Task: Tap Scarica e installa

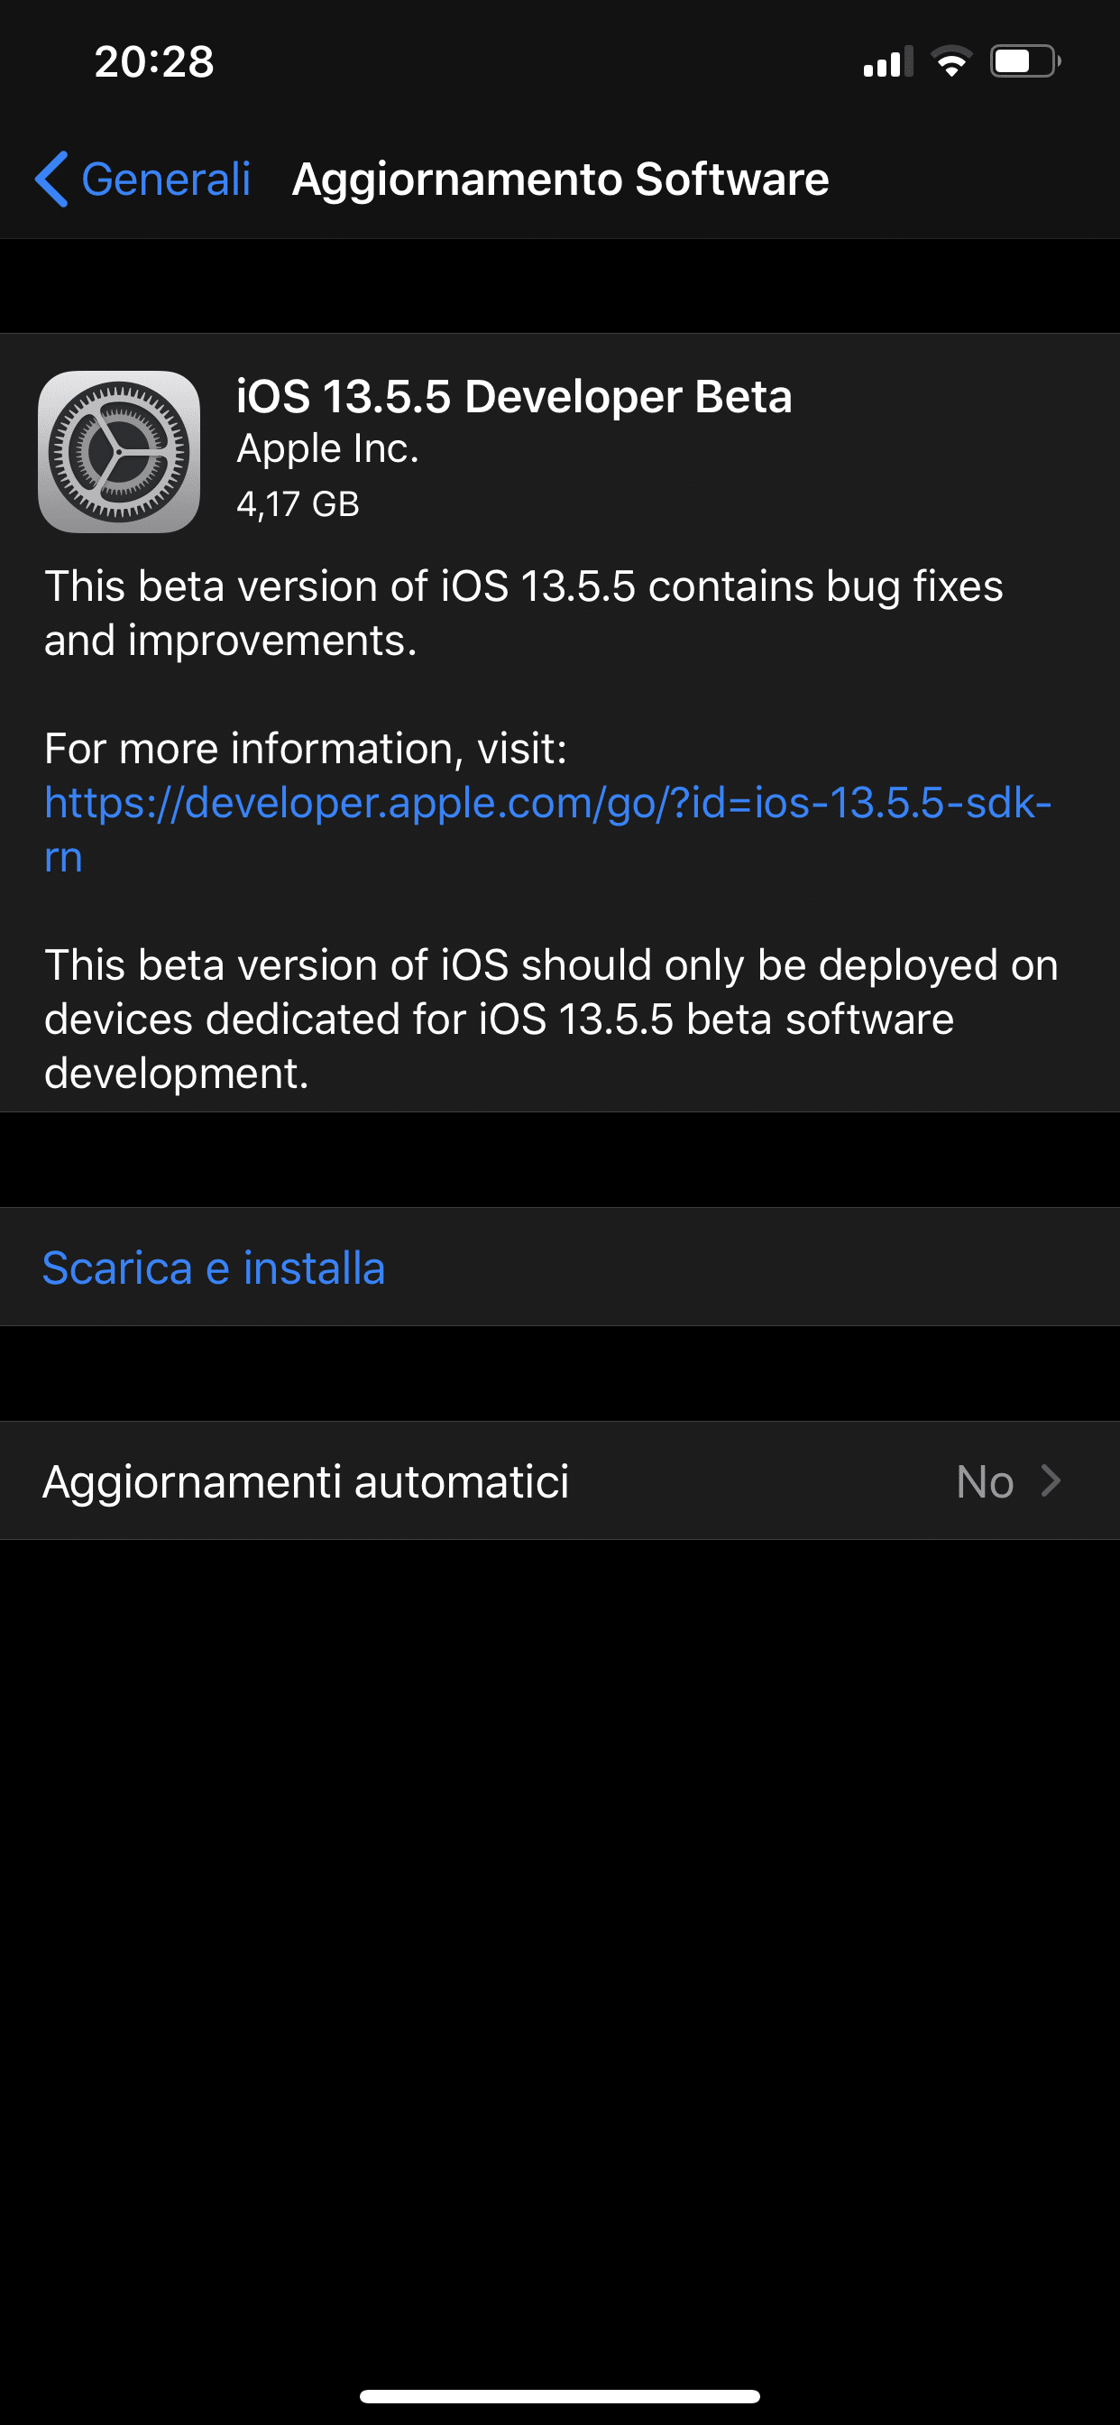Action: [x=214, y=1268]
